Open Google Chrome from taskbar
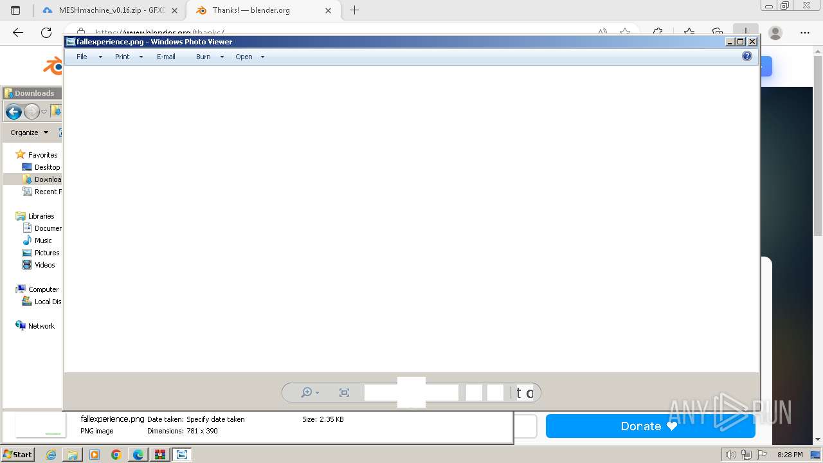 coord(116,455)
